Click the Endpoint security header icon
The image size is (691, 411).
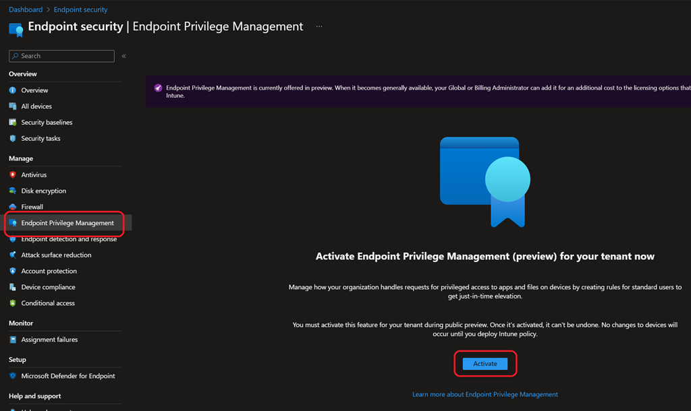coord(16,30)
